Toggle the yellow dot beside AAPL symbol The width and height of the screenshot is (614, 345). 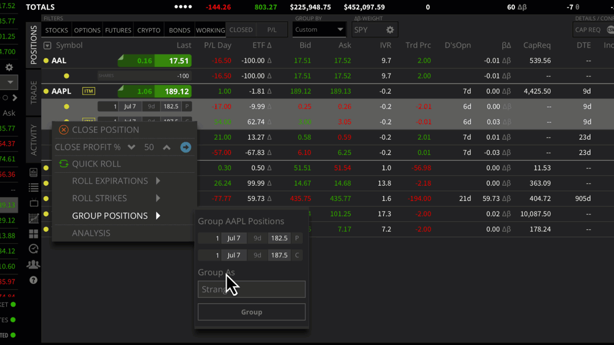point(46,91)
